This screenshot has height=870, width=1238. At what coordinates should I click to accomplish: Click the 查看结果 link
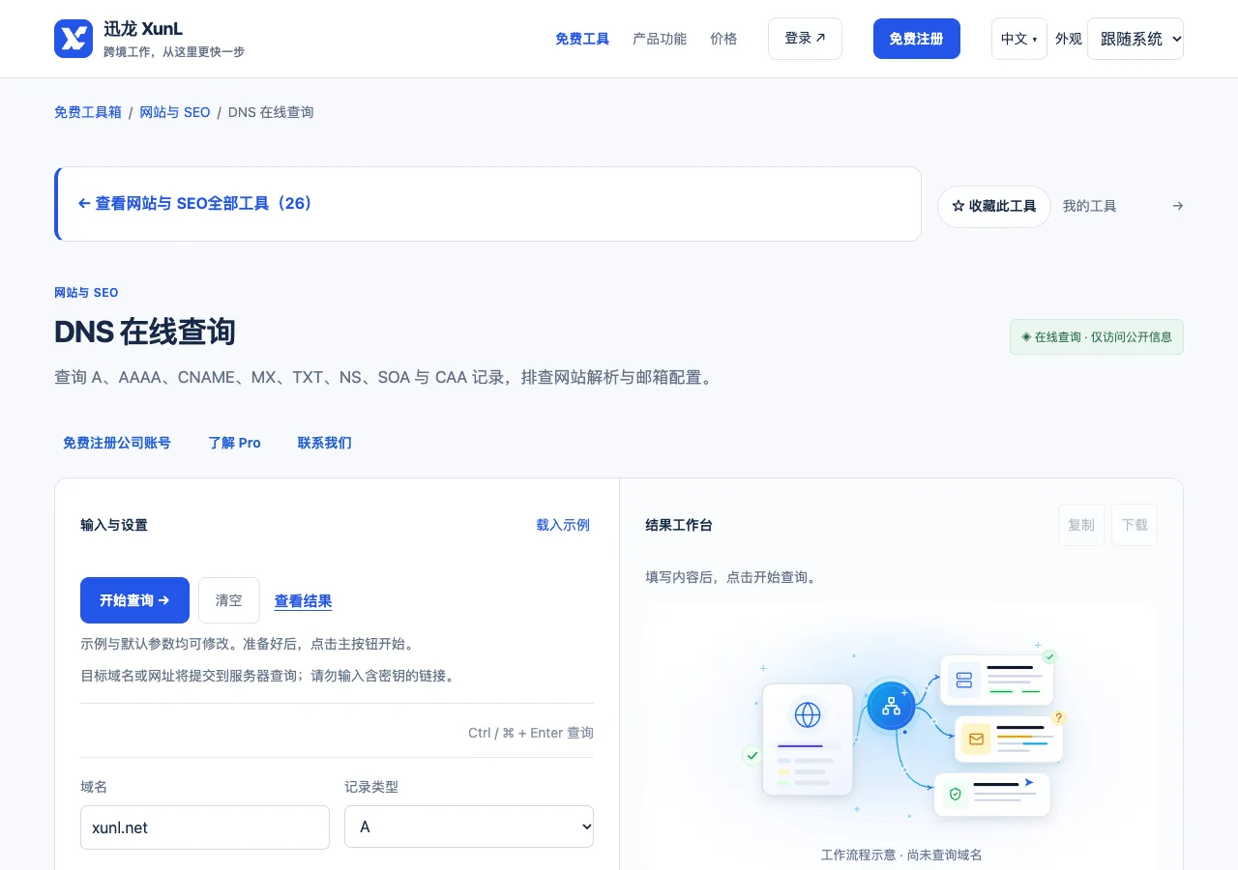click(304, 601)
